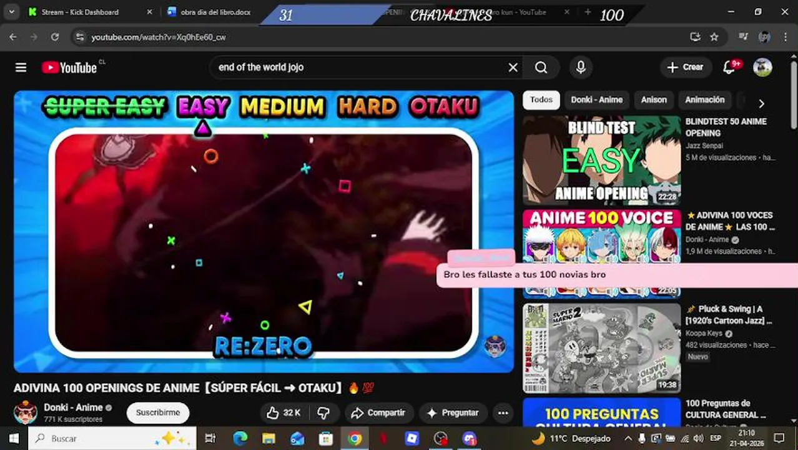This screenshot has width=798, height=450.
Task: Open OBS Studio from the taskbar
Action: pos(441,439)
